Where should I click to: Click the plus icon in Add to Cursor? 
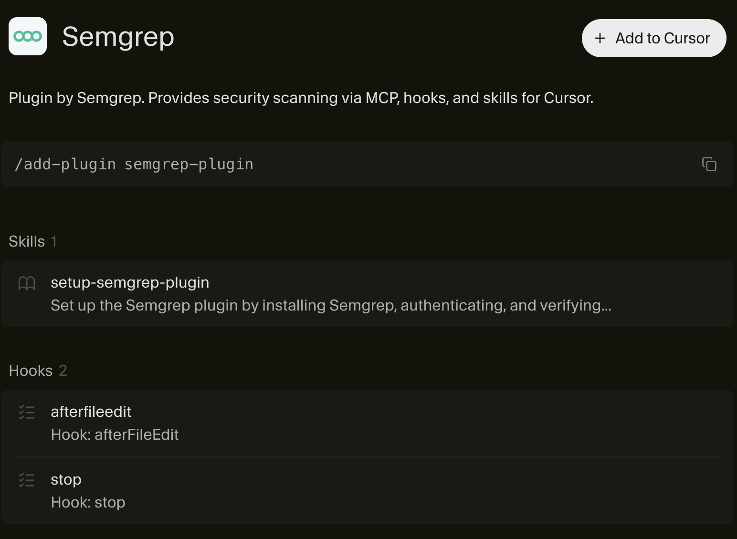[600, 38]
